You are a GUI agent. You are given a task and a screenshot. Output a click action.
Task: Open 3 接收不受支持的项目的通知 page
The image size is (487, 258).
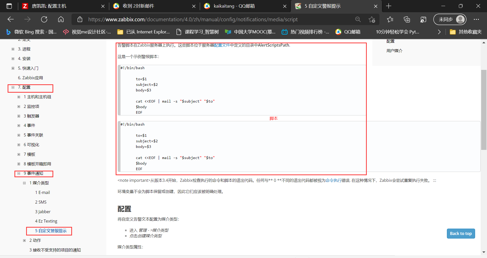pos(55,250)
